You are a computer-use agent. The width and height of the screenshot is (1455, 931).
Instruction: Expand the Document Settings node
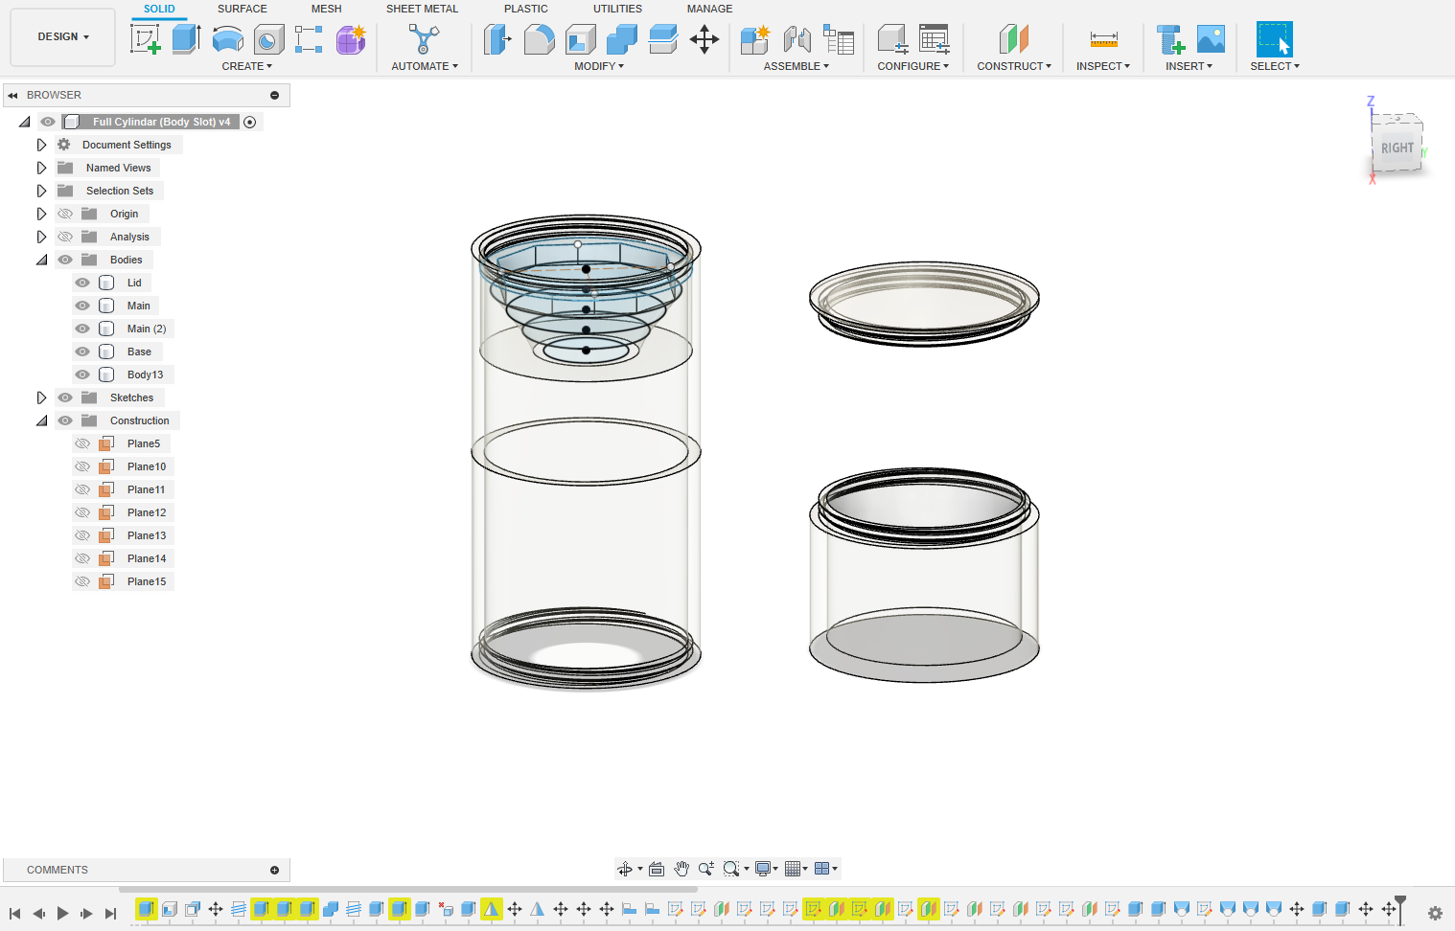(x=41, y=145)
